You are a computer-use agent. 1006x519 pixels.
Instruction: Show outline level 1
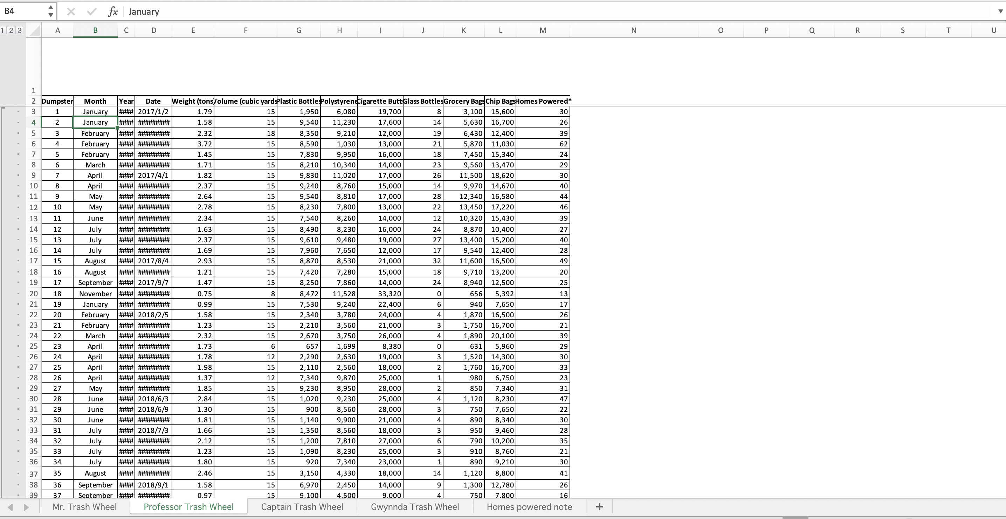[3, 30]
